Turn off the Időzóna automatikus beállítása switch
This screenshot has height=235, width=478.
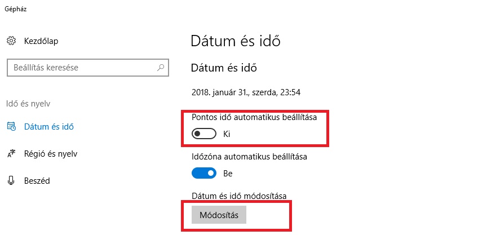point(204,174)
